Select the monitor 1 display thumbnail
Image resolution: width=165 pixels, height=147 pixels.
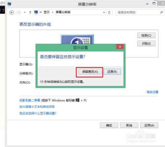pos(77,39)
